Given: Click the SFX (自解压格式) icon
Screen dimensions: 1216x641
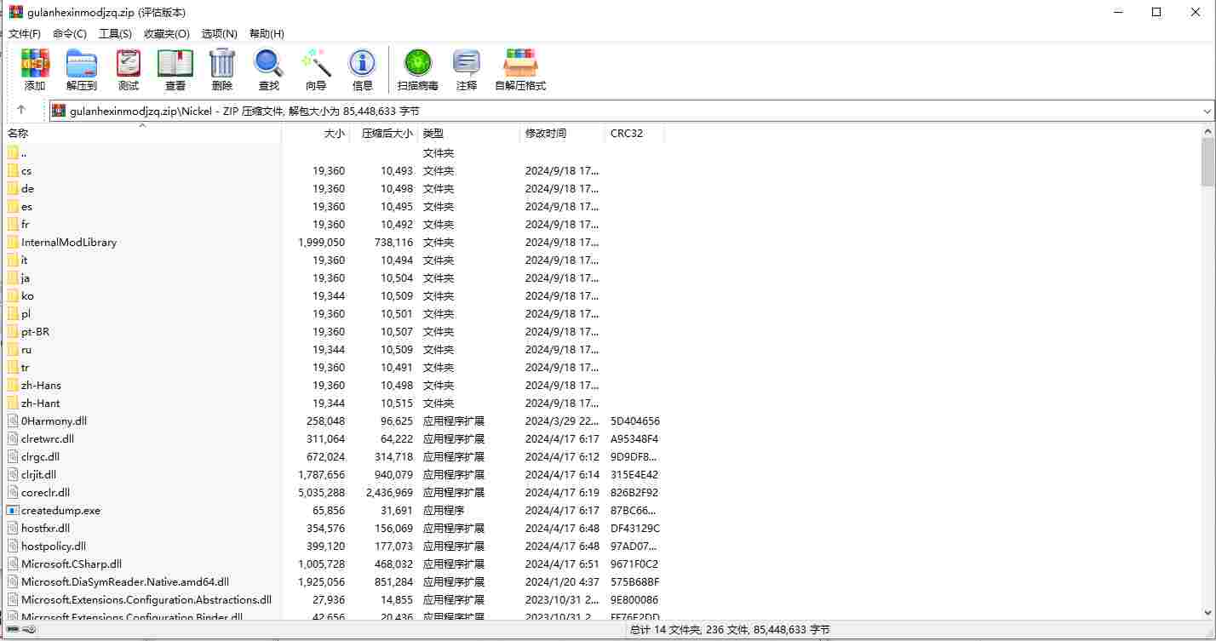Looking at the screenshot, I should pos(520,63).
